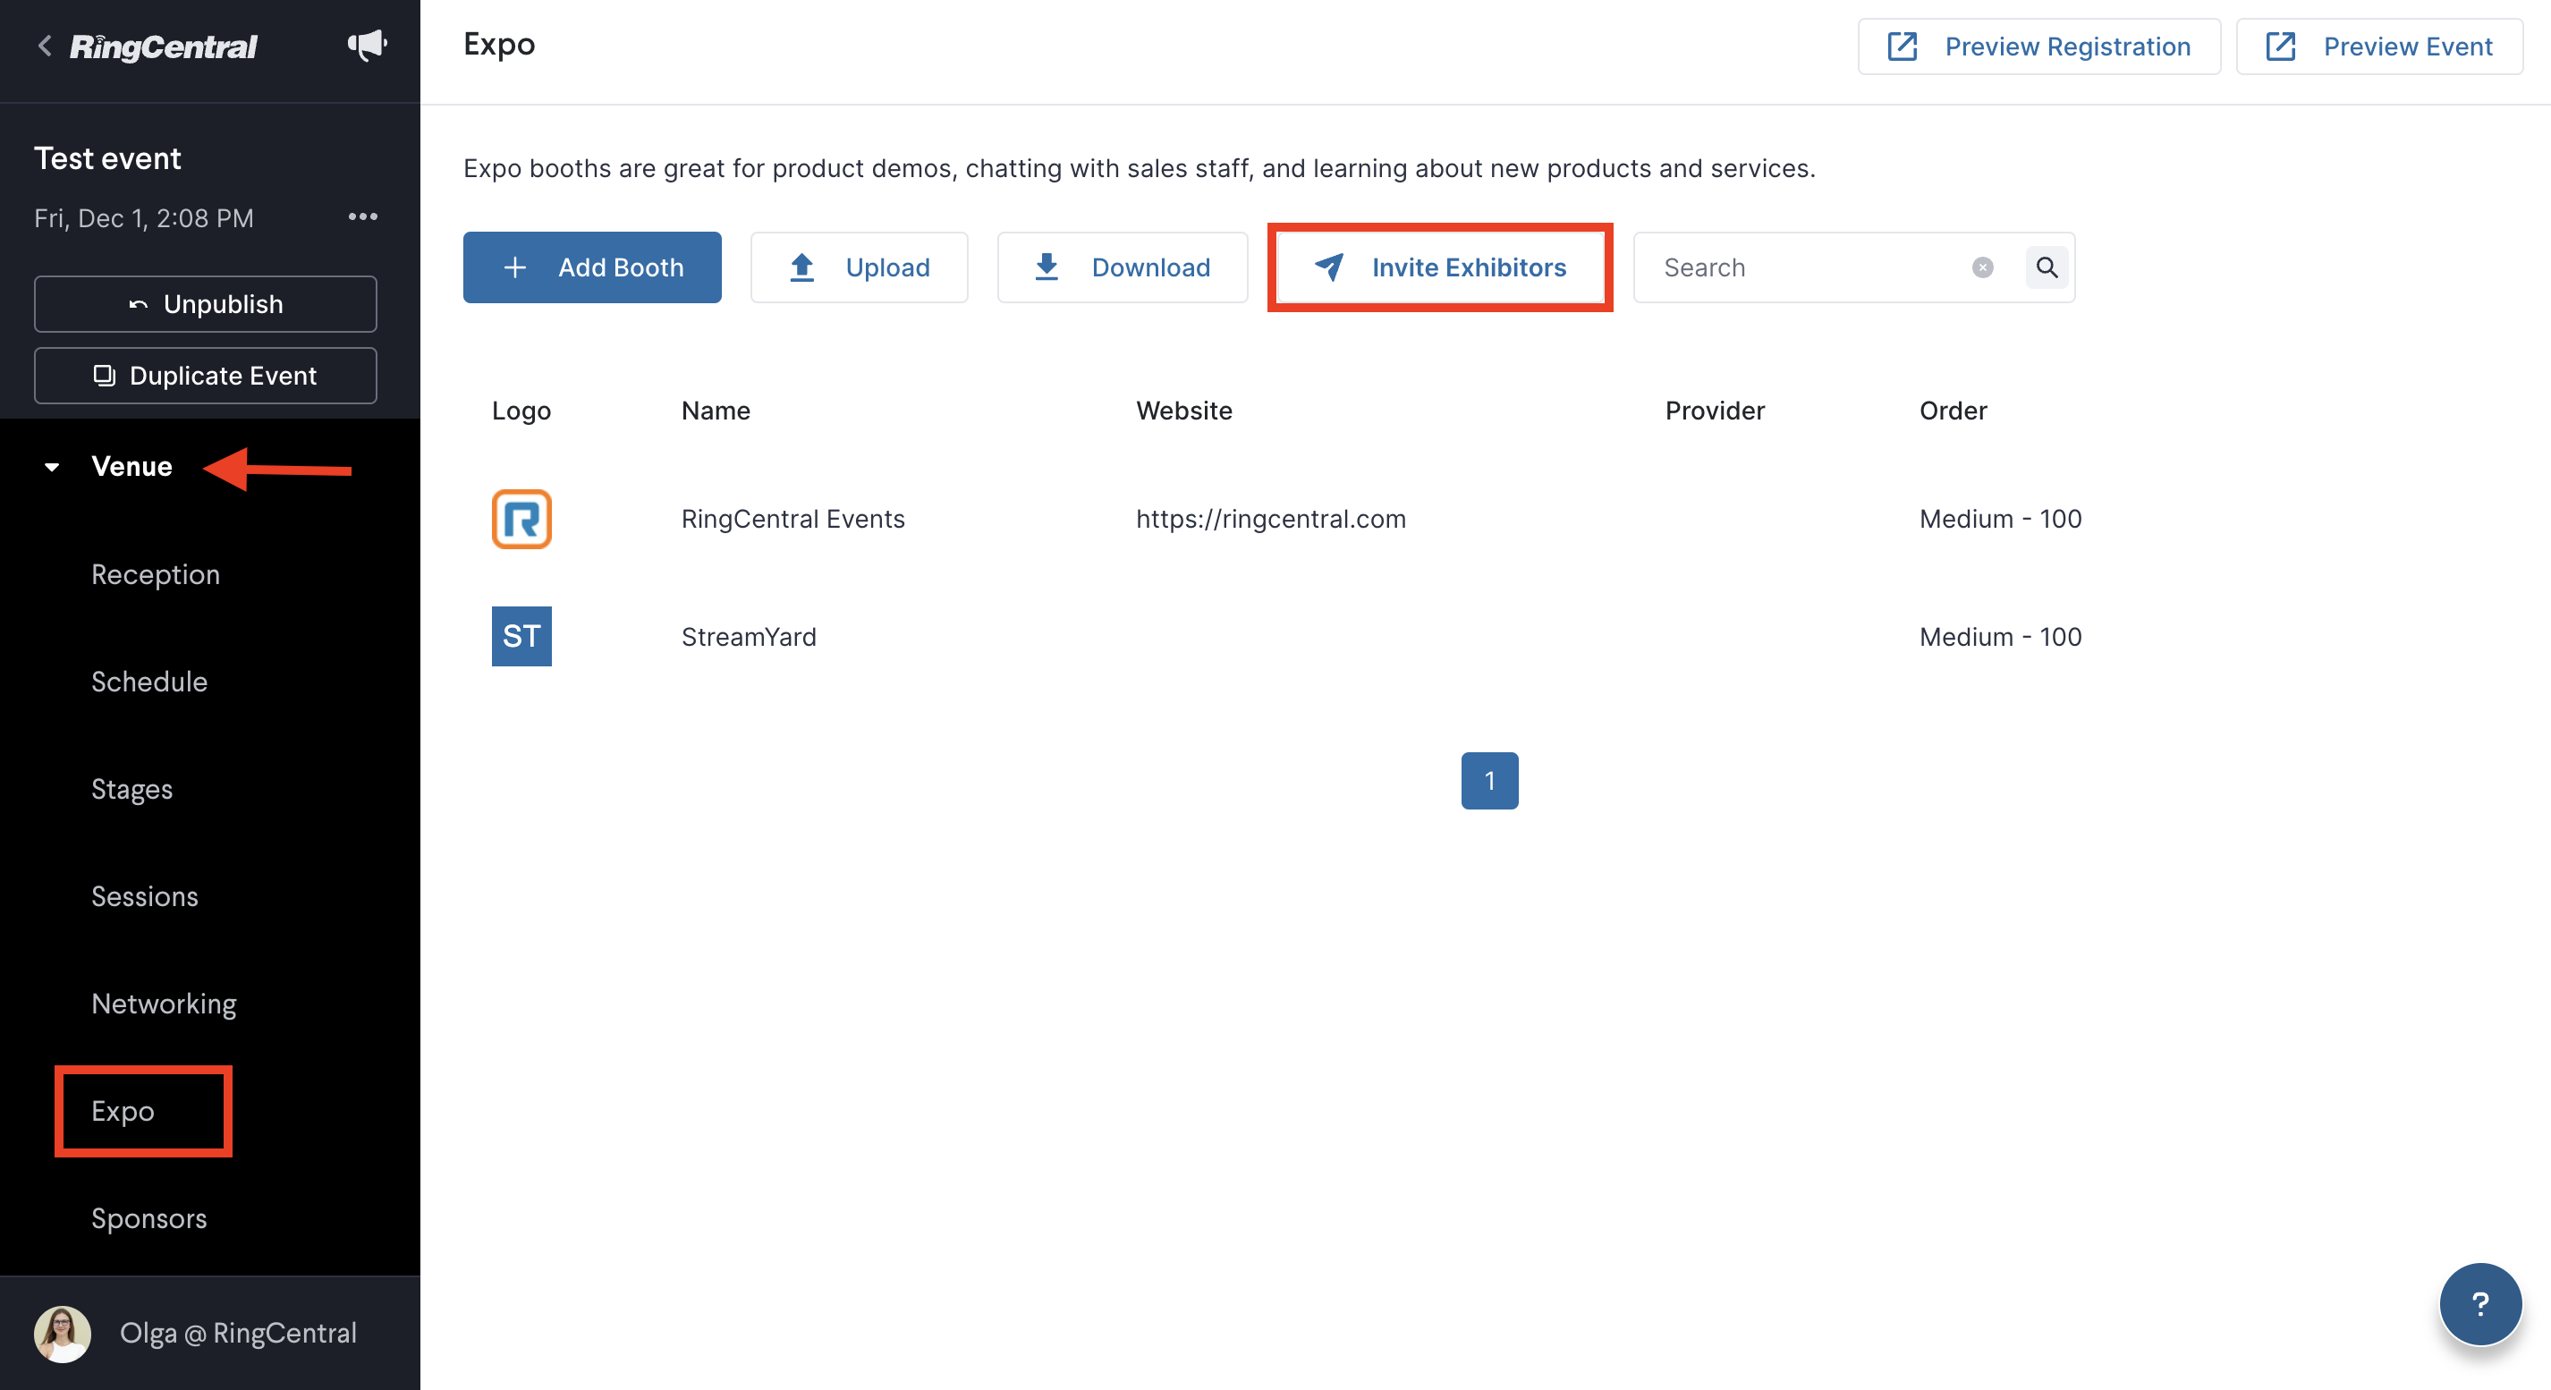This screenshot has width=2551, height=1390.
Task: Select Expo in the sidebar
Action: click(x=123, y=1111)
